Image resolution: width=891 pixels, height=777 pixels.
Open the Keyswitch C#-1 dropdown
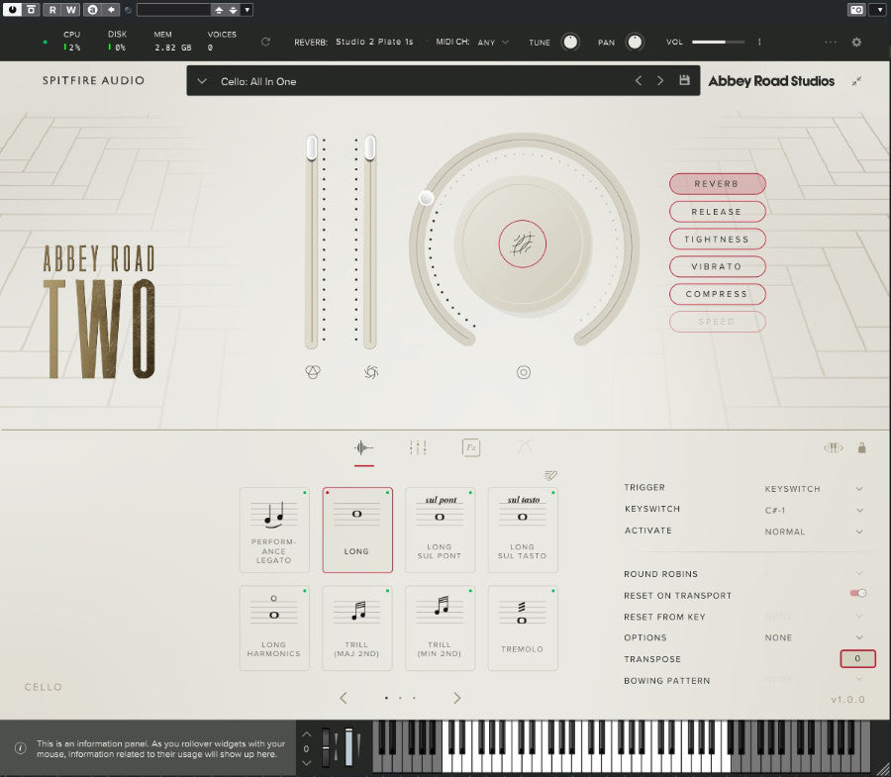pyautogui.click(x=814, y=510)
